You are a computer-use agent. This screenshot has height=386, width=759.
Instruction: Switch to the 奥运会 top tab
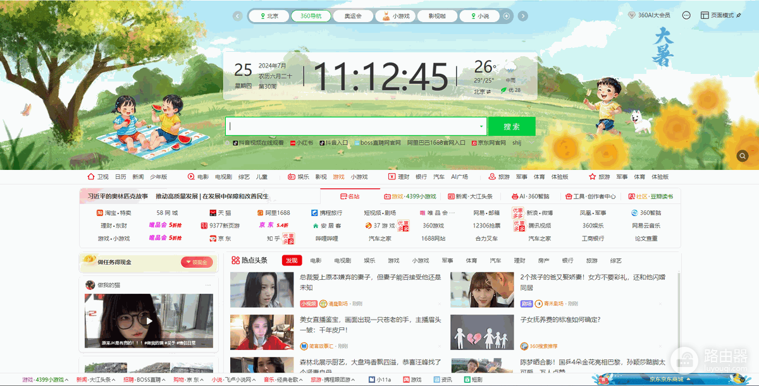(353, 16)
